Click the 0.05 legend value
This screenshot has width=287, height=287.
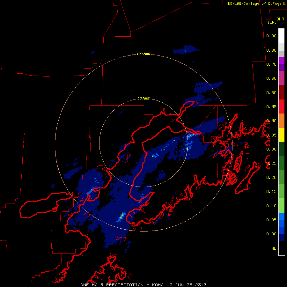(x=271, y=220)
